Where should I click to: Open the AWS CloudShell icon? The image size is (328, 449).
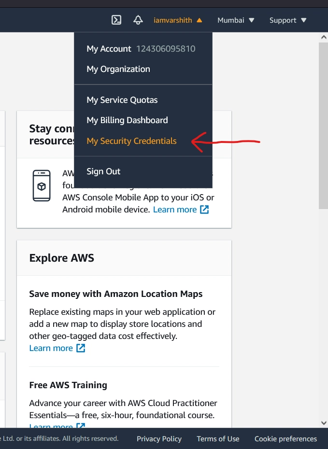pyautogui.click(x=116, y=20)
